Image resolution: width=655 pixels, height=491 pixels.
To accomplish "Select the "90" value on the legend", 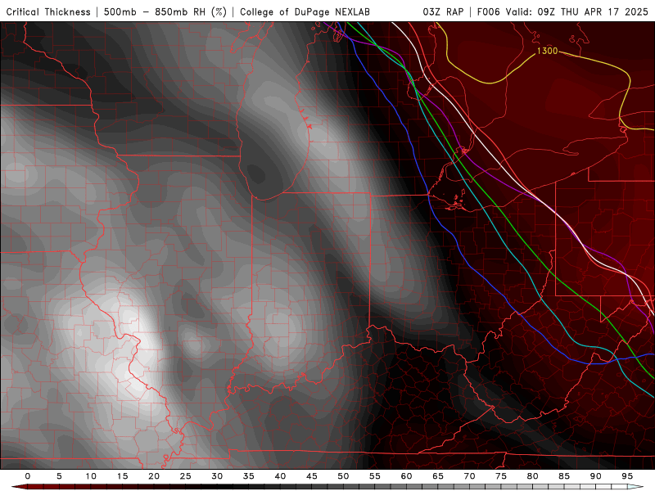I will 596,476.
